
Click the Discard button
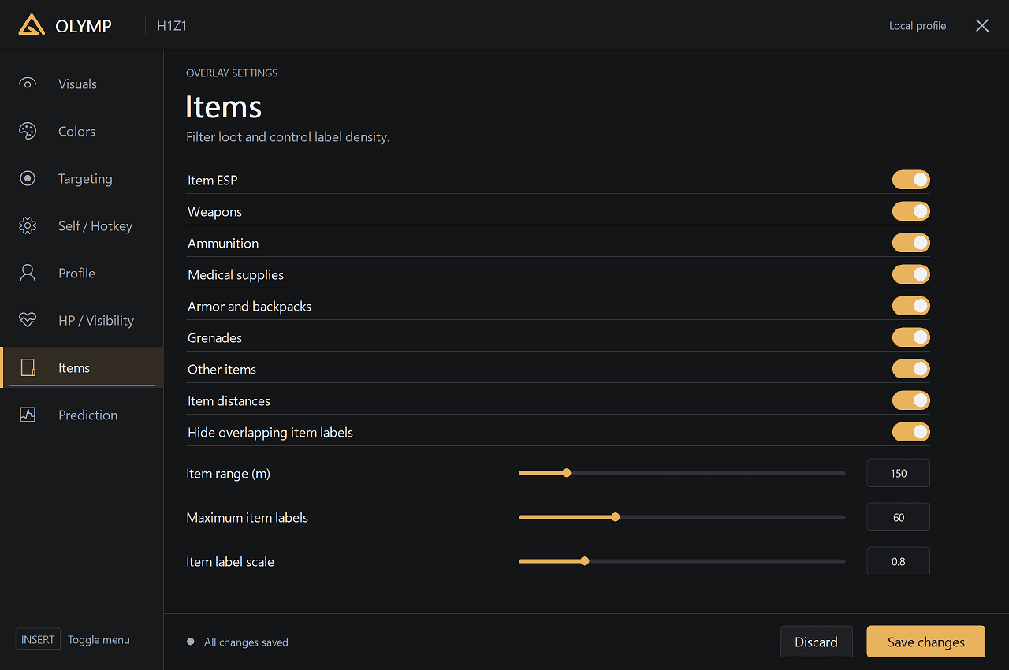click(816, 642)
